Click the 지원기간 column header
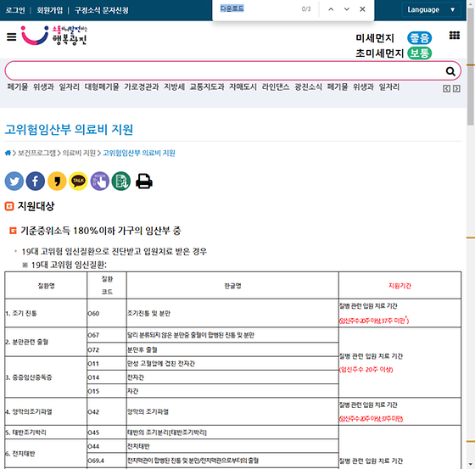The height and width of the screenshot is (469, 475). click(400, 286)
